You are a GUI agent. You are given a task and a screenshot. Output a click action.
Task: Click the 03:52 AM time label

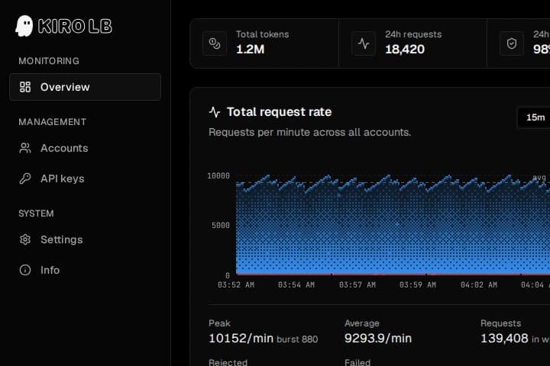[236, 285]
